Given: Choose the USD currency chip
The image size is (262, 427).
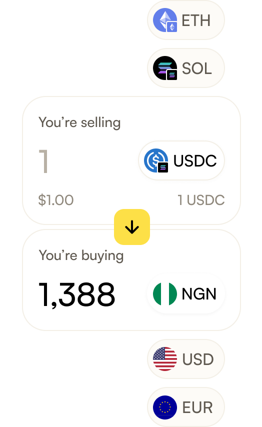Looking at the screenshot, I should click(x=186, y=359).
